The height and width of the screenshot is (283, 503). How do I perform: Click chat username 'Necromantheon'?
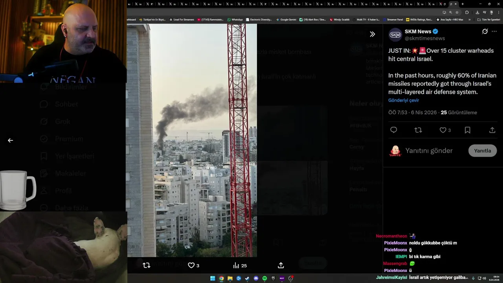coord(391,236)
